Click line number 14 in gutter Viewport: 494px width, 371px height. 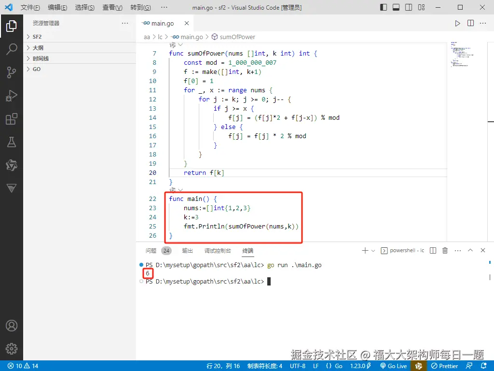pyautogui.click(x=152, y=118)
